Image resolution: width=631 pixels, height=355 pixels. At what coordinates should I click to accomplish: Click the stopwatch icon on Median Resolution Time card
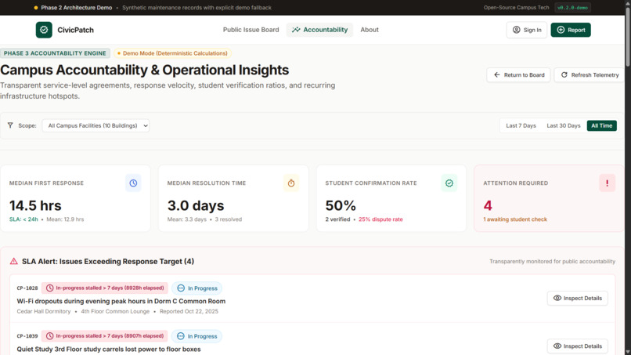coord(291,183)
